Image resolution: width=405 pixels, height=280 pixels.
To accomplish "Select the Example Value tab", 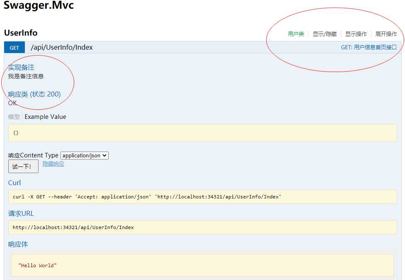I will coord(46,117).
